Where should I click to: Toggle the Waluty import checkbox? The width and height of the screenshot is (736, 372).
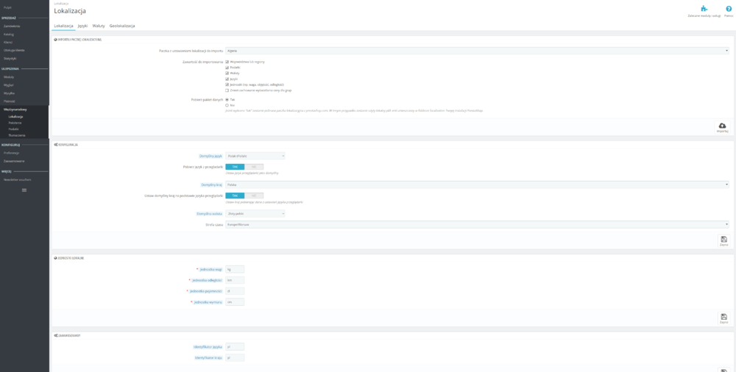coord(227,74)
